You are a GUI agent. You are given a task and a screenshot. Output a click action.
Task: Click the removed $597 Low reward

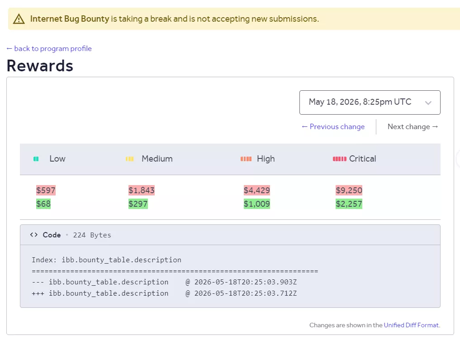46,190
